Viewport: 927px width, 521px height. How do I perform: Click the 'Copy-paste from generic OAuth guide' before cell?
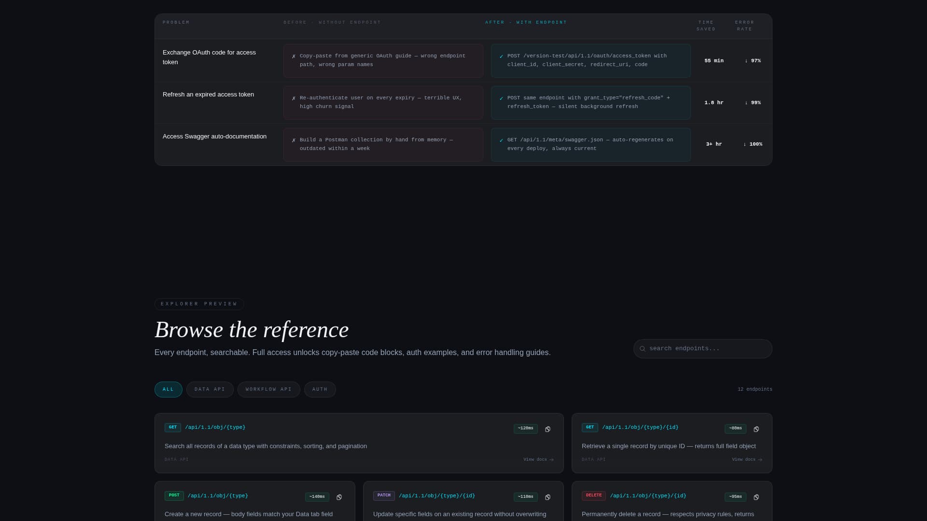(x=383, y=61)
